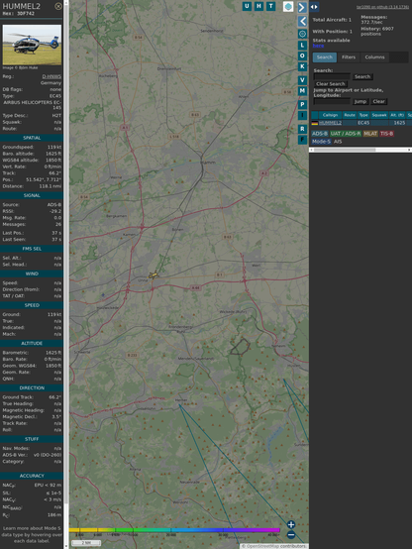Click the V map button
412x549 pixels.
tap(302, 80)
